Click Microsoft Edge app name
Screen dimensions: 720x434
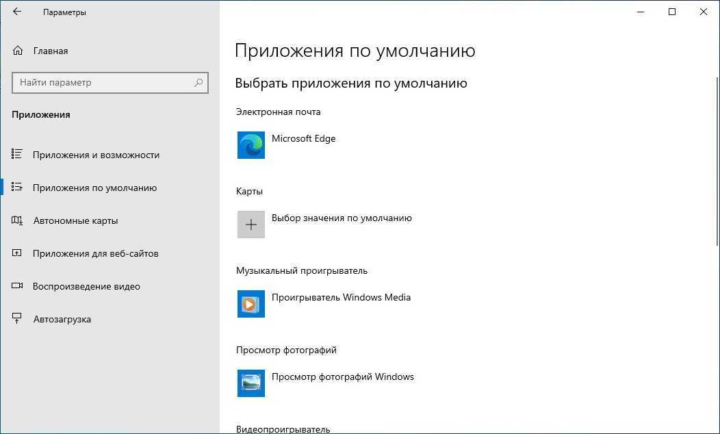tap(303, 138)
